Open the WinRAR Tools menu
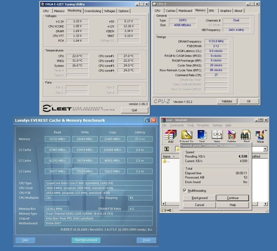 click(190, 125)
